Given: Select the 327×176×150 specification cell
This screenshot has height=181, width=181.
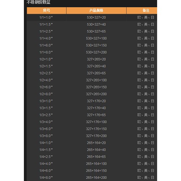Looking at the screenshot, I should tap(96, 129).
